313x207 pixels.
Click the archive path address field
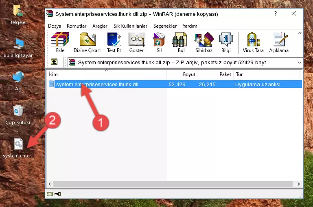pos(185,62)
